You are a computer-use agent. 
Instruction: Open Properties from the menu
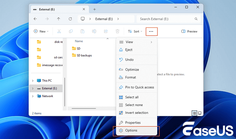(137, 123)
